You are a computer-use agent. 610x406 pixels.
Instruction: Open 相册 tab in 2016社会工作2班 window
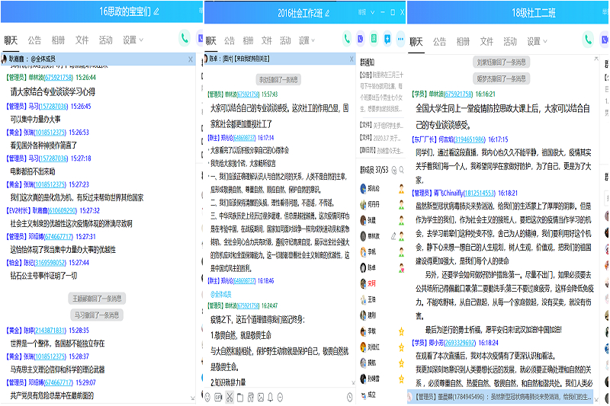coord(248,40)
